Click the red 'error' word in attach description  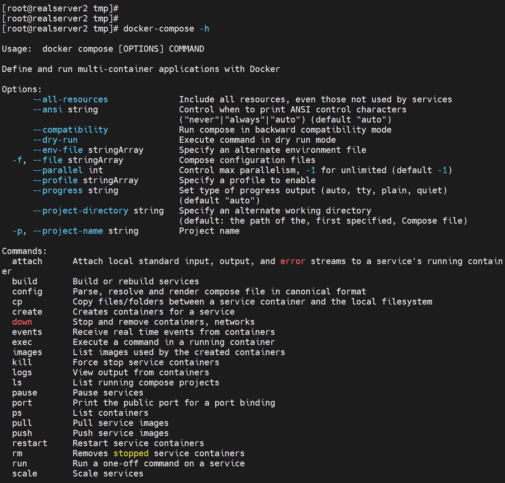(x=293, y=261)
